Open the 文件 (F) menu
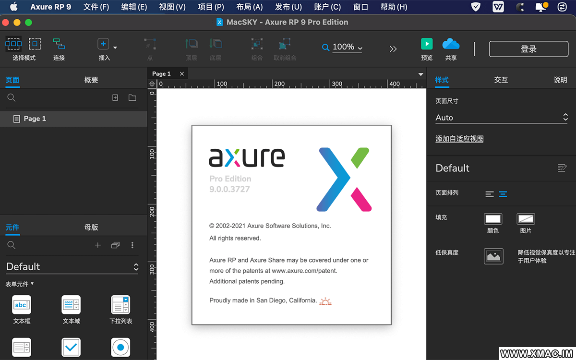 [x=96, y=7]
